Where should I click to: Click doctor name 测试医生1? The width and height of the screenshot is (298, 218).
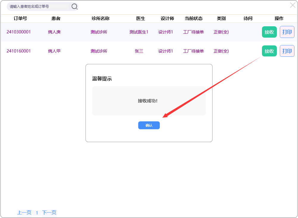coord(139,32)
